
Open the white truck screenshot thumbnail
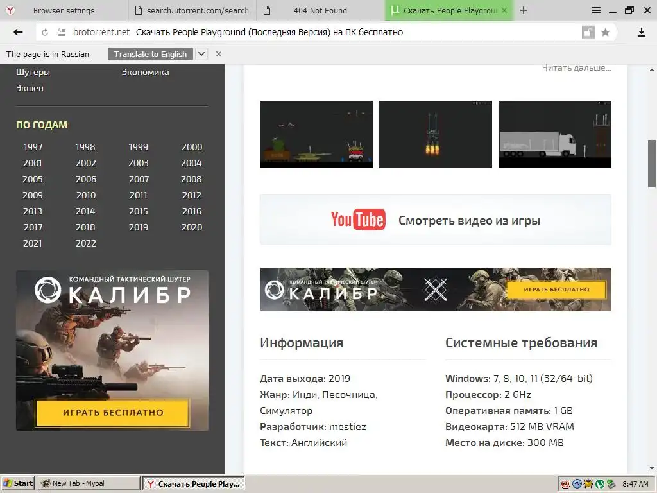(x=555, y=134)
